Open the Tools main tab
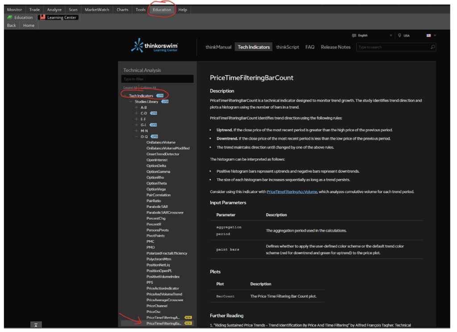Viewport: 457px width, 332px height. point(141,10)
